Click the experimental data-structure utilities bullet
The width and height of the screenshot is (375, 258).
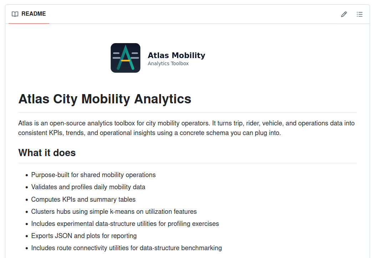[x=125, y=224]
